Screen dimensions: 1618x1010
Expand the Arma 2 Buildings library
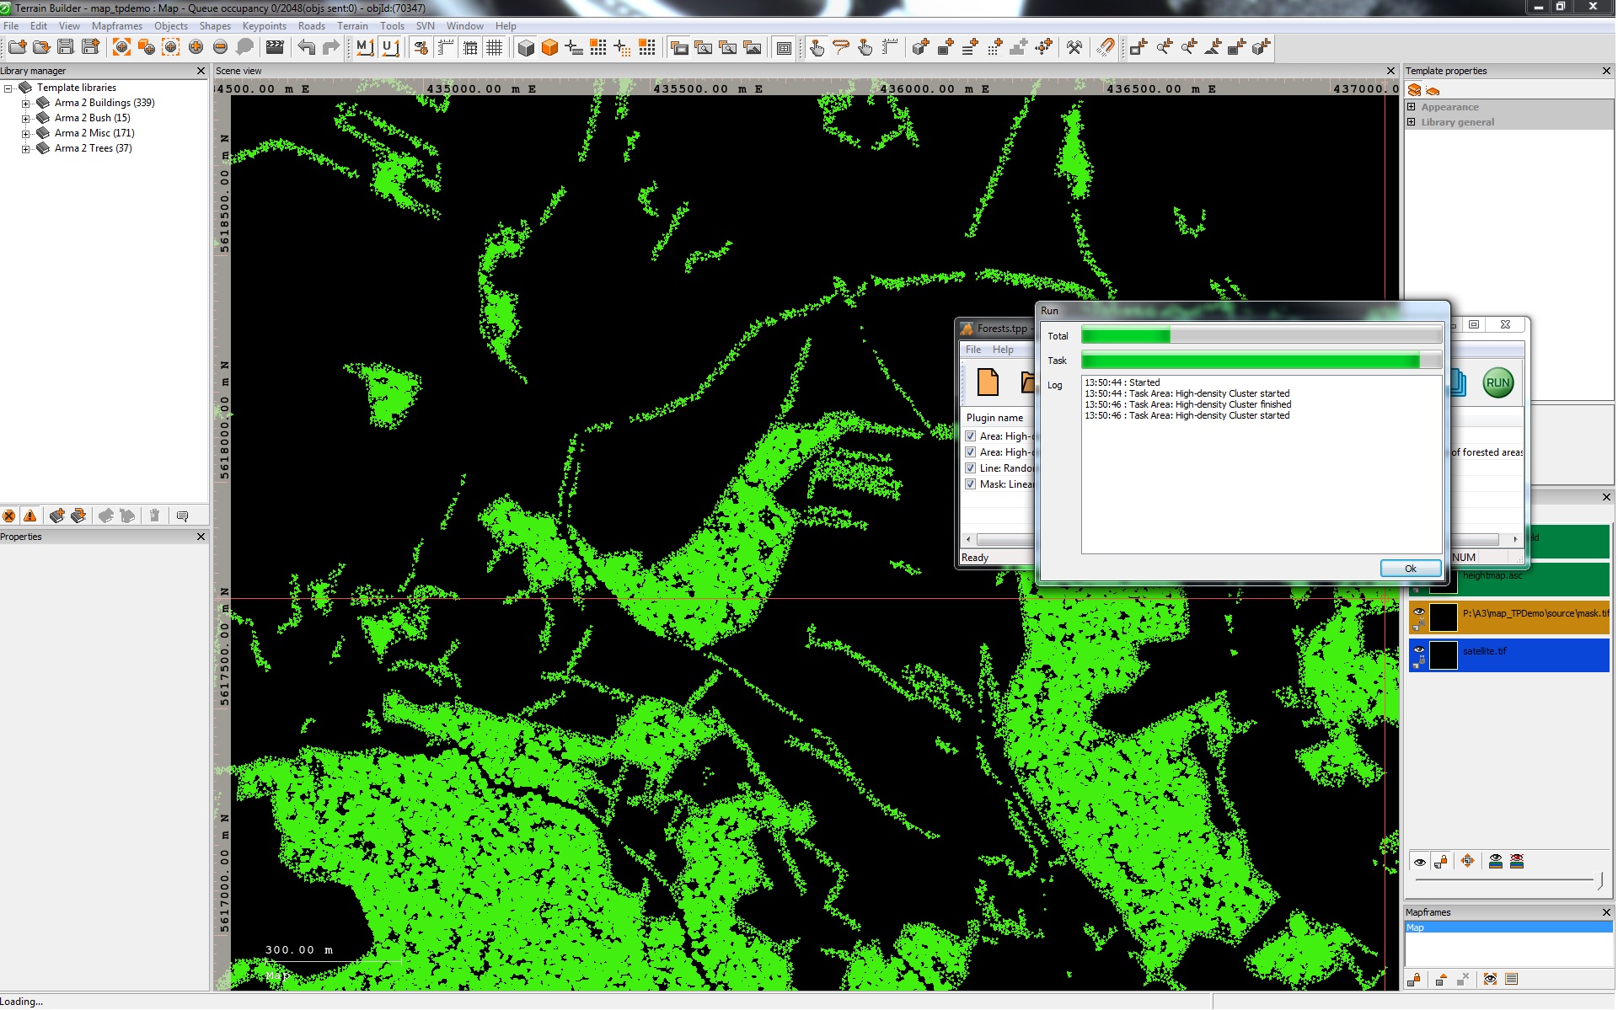tap(25, 102)
